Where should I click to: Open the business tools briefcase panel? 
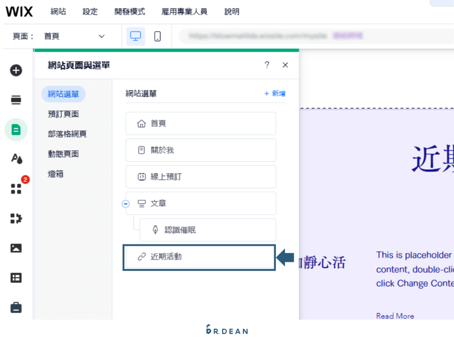pyautogui.click(x=16, y=307)
